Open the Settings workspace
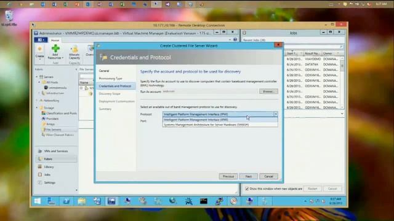The image size is (394, 221). pos(56,182)
